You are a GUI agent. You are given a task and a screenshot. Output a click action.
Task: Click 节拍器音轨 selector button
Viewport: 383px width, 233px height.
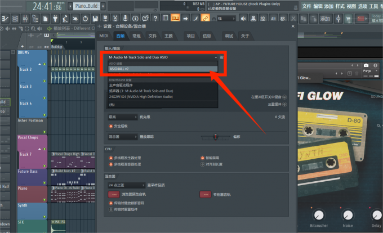click(206, 195)
